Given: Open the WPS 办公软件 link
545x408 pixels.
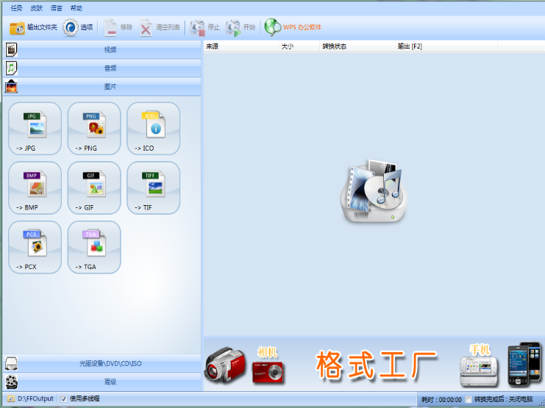Looking at the screenshot, I should (x=293, y=27).
